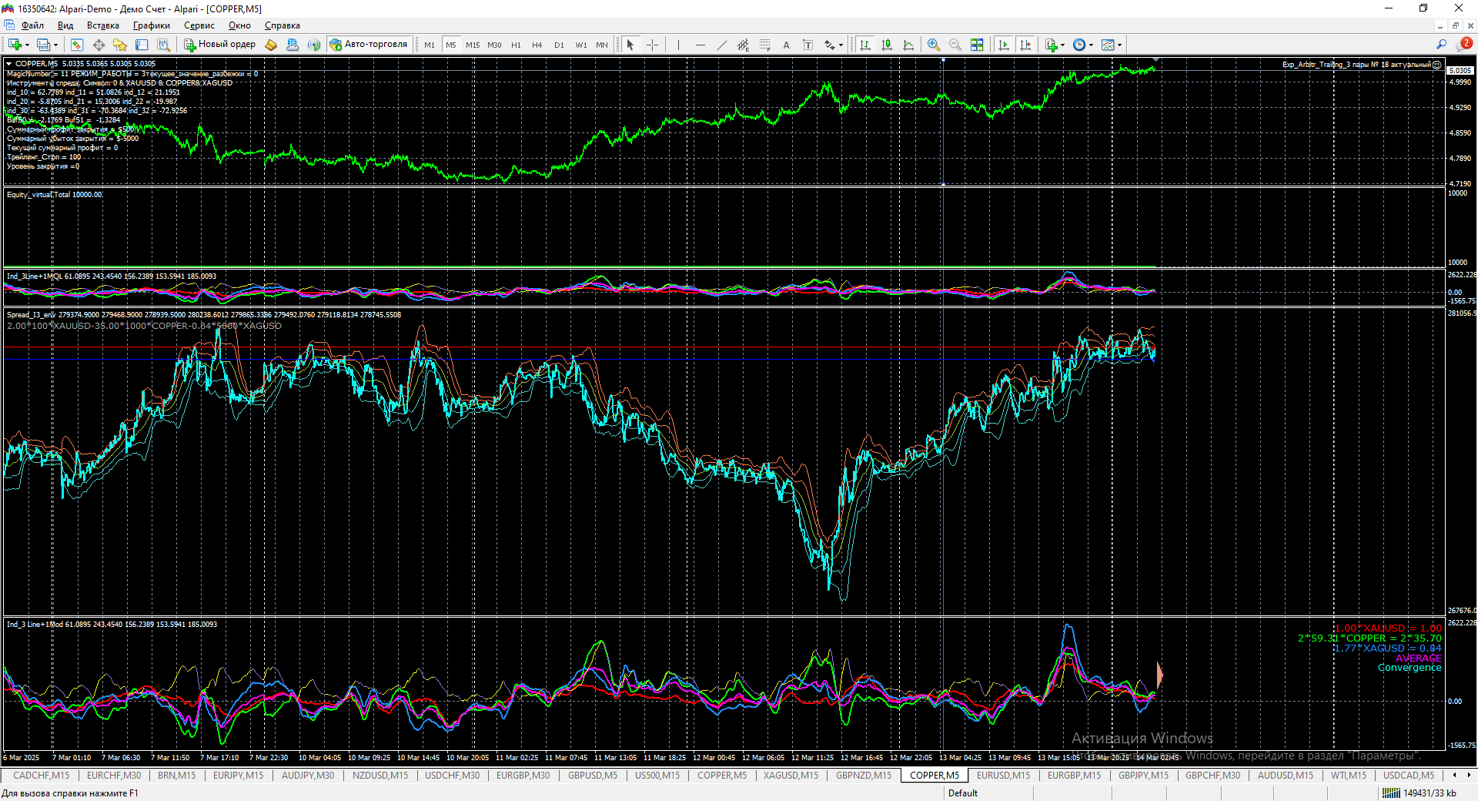Open the search magnifier in the toolbar

[x=1441, y=45]
